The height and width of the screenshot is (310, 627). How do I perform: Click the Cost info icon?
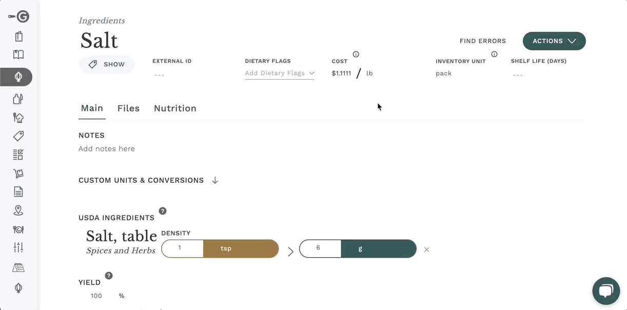pos(356,54)
